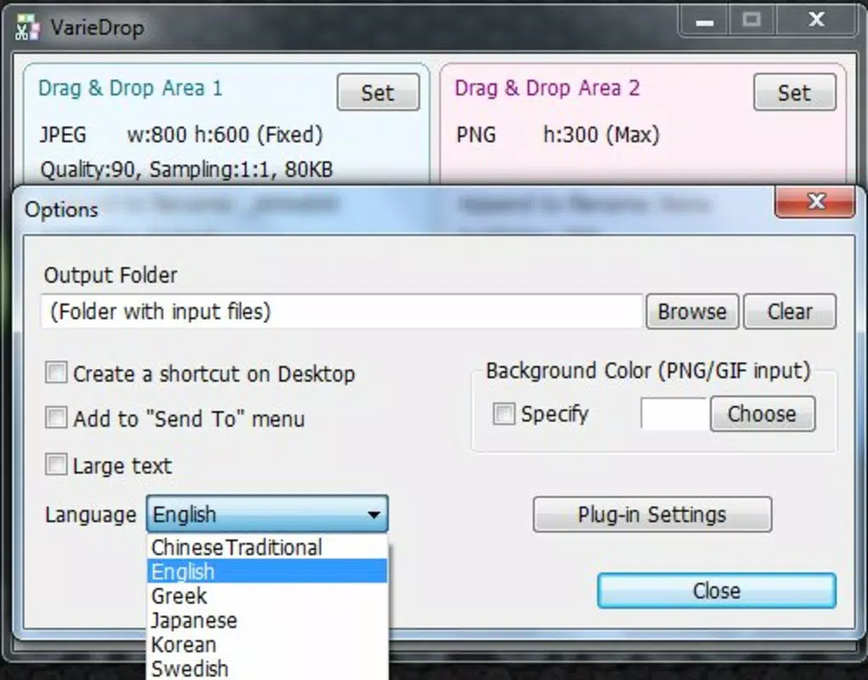
Task: Open Plug-in Settings
Action: [652, 515]
